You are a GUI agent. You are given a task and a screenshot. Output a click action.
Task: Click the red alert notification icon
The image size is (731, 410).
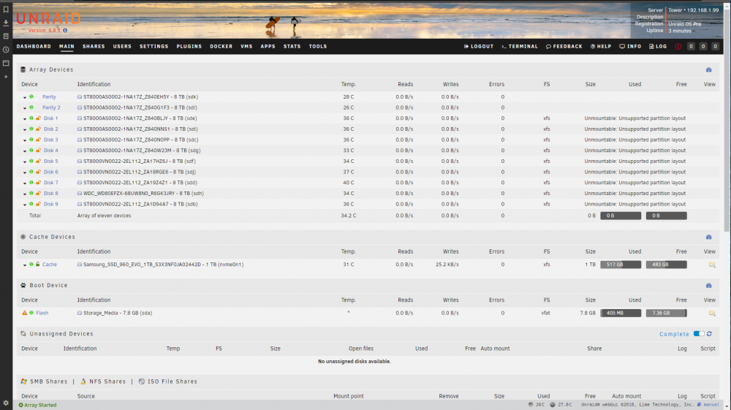[678, 47]
